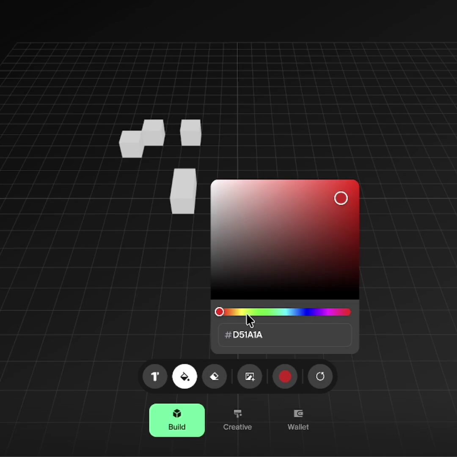Click the red current color swatch
This screenshot has height=457, width=457.
click(x=285, y=376)
